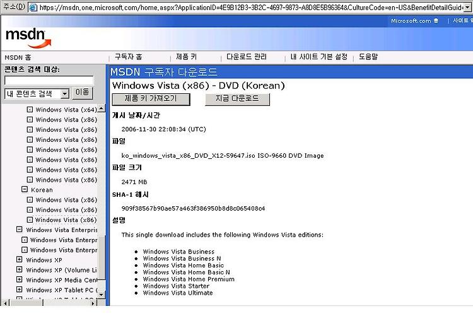The height and width of the screenshot is (316, 473).
Task: Expand the Windows XP Tablet PC node
Action: pos(20,290)
